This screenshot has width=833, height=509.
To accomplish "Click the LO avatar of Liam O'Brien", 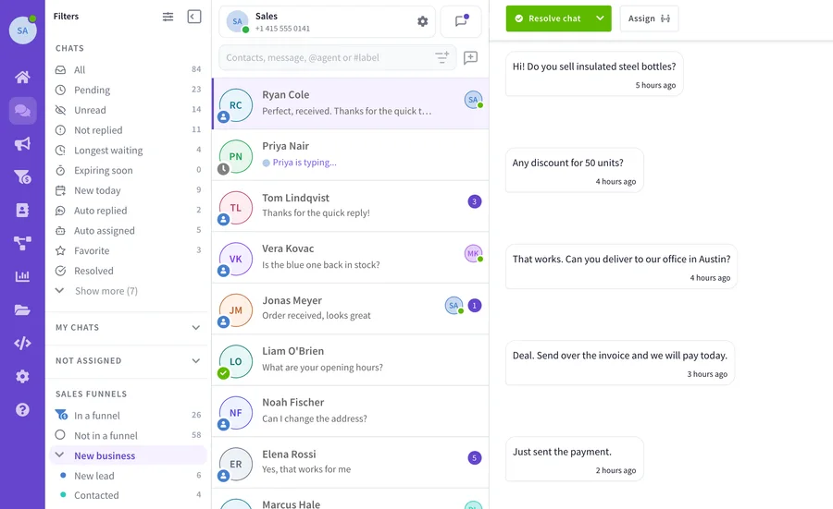I will (x=236, y=361).
